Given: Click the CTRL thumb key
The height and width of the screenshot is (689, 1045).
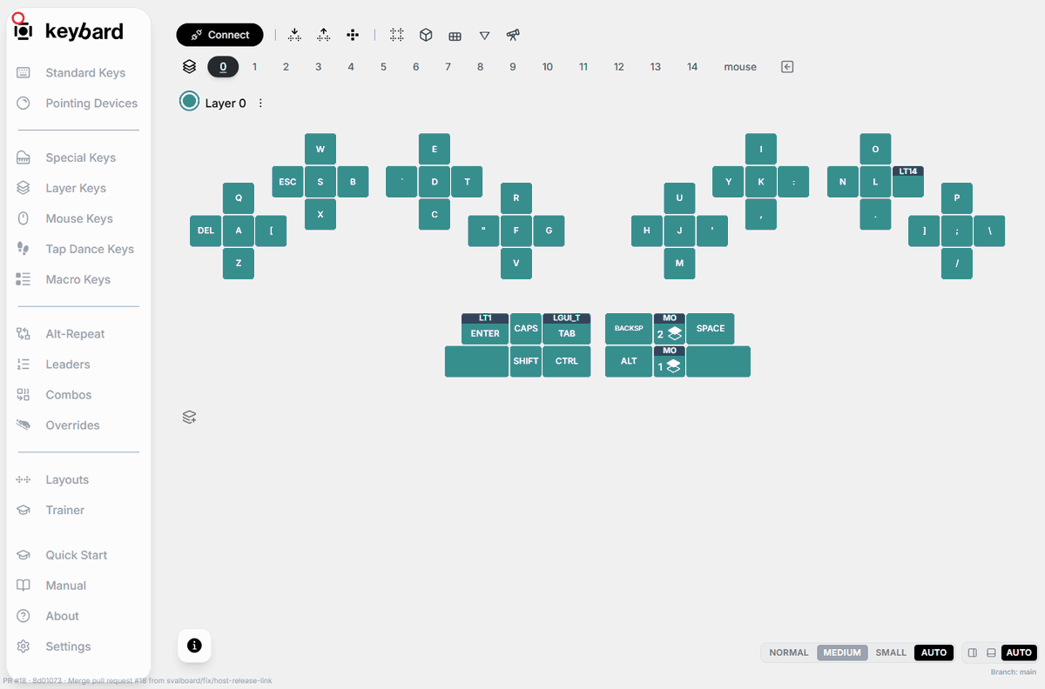Looking at the screenshot, I should coord(567,362).
